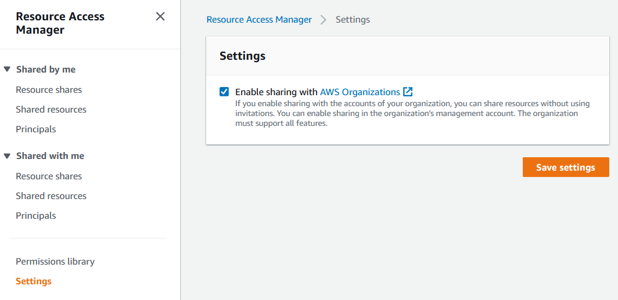Open Resource shares under Shared by me
The width and height of the screenshot is (618, 300).
[x=49, y=89]
